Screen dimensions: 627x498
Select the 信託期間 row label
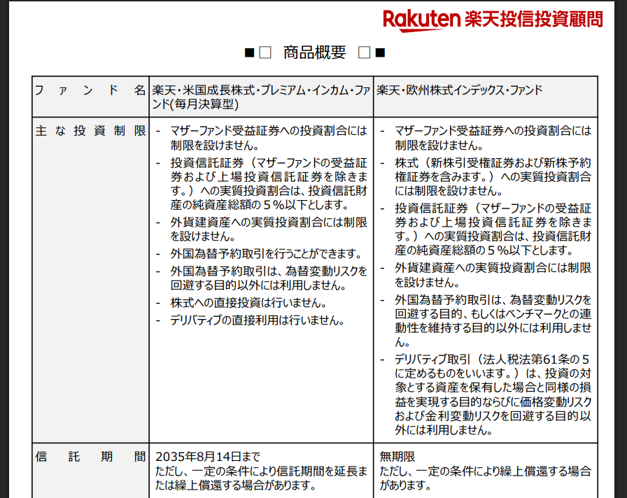(x=90, y=457)
